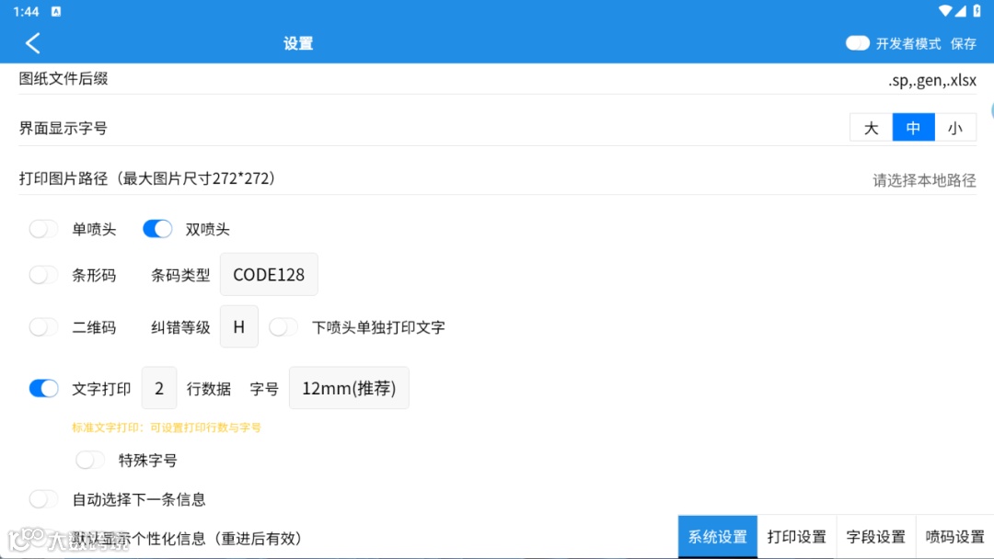Image resolution: width=994 pixels, height=559 pixels.
Task: Disable 双喷头 switch
Action: click(157, 229)
